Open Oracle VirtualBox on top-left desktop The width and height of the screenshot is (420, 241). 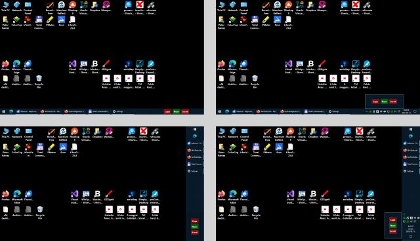pos(84,7)
